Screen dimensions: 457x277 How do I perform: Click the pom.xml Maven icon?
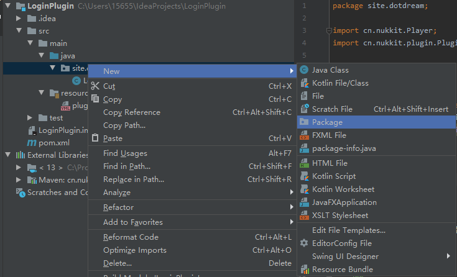[x=32, y=143]
